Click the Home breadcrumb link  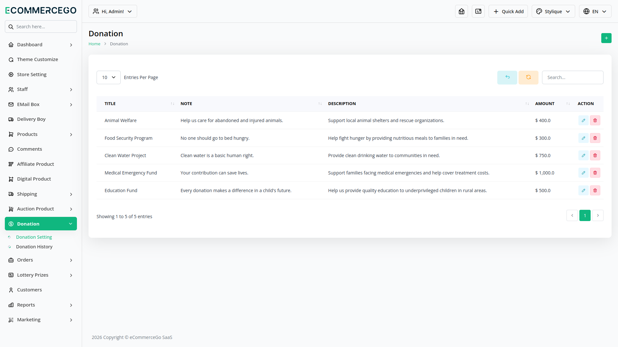(x=94, y=44)
